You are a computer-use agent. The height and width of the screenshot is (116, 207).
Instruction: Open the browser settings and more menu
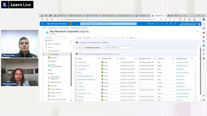click(x=199, y=19)
